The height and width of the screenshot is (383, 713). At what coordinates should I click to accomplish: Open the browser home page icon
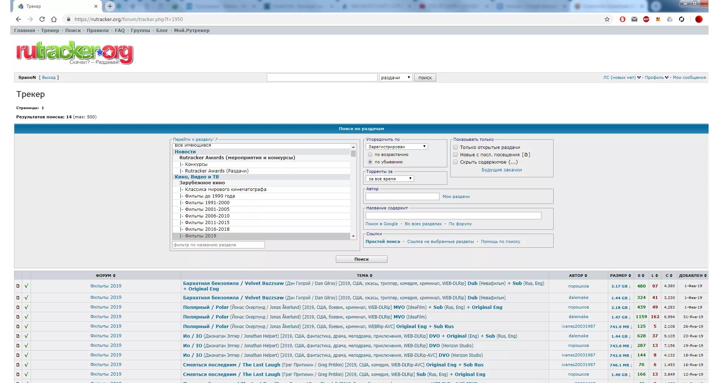(54, 19)
